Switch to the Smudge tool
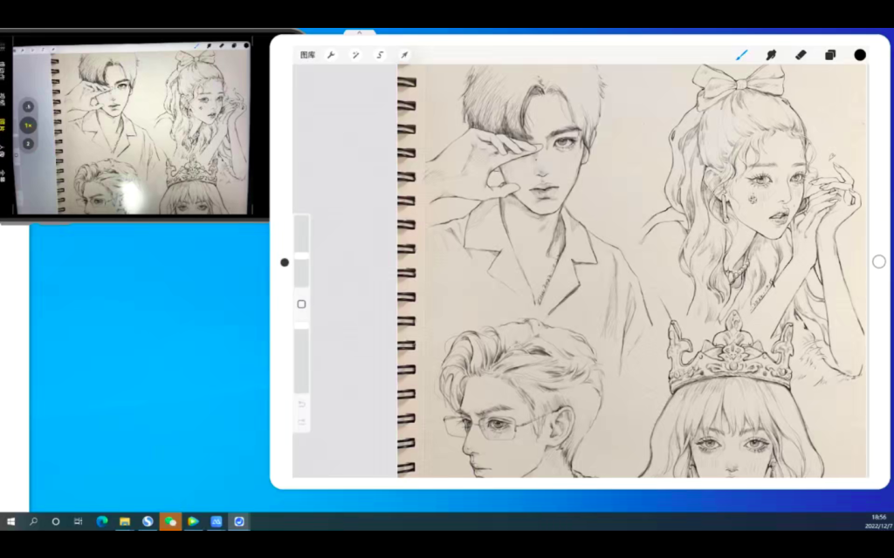Screen dimensions: 894x558 coord(771,55)
